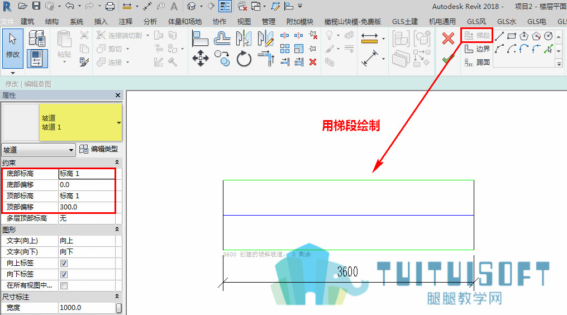Click the Open file icon in quick access toolbar

tap(22, 6)
